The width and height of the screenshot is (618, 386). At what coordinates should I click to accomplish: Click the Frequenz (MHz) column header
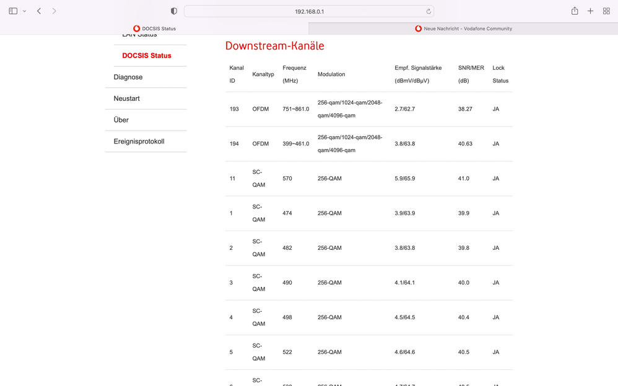coord(294,74)
